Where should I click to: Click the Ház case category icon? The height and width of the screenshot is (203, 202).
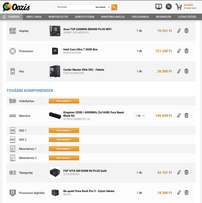(x=13, y=71)
